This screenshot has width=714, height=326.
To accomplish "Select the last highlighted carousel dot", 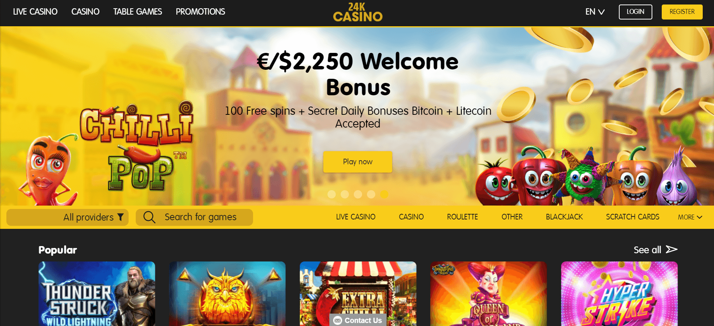I will (384, 194).
